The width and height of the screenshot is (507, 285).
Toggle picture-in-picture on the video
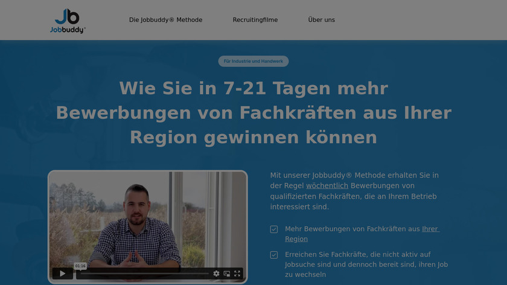[227, 274]
